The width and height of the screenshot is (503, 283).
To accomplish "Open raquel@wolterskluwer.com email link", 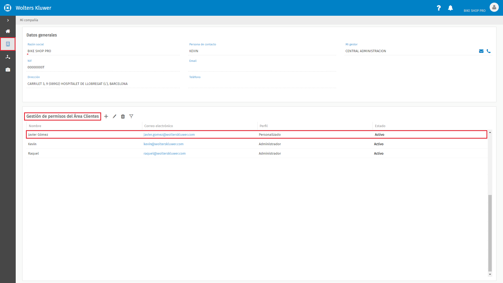I will pyautogui.click(x=165, y=154).
